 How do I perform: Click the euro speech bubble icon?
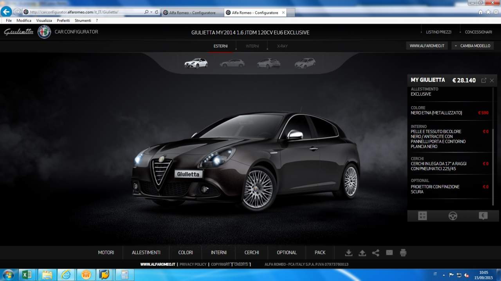click(x=483, y=216)
